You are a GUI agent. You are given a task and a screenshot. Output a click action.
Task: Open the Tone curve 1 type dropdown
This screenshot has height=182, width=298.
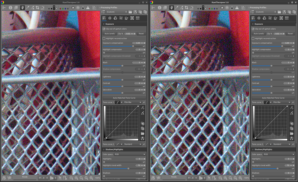133,102
